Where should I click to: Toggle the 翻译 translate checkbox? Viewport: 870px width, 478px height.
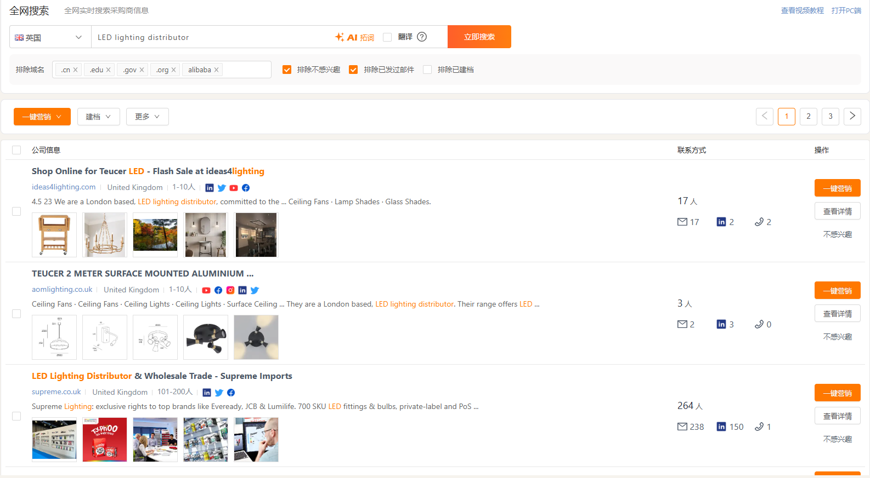[387, 37]
